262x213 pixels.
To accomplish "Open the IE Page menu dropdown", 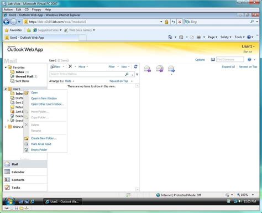I will click(212, 37).
